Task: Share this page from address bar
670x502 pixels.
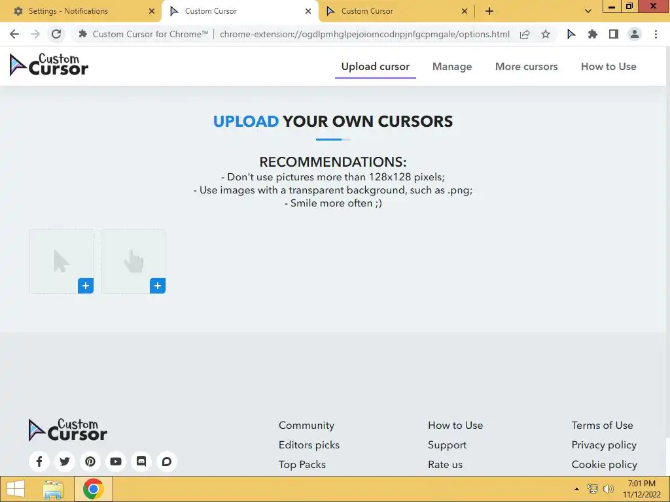Action: pos(525,34)
